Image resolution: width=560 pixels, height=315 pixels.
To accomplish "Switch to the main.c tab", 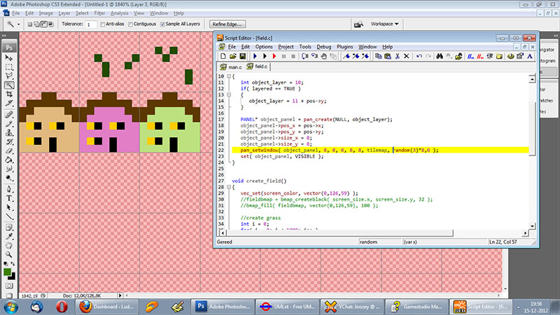I will 233,66.
